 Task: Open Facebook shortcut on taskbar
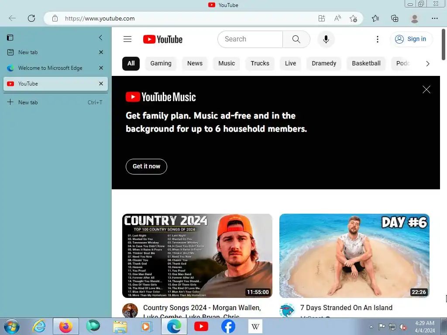coord(228,326)
